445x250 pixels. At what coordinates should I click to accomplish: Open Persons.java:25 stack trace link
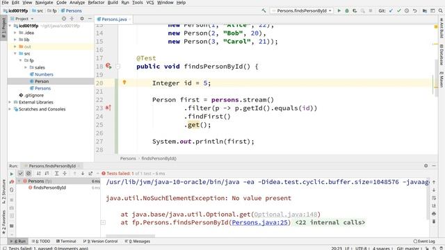click(x=259, y=222)
